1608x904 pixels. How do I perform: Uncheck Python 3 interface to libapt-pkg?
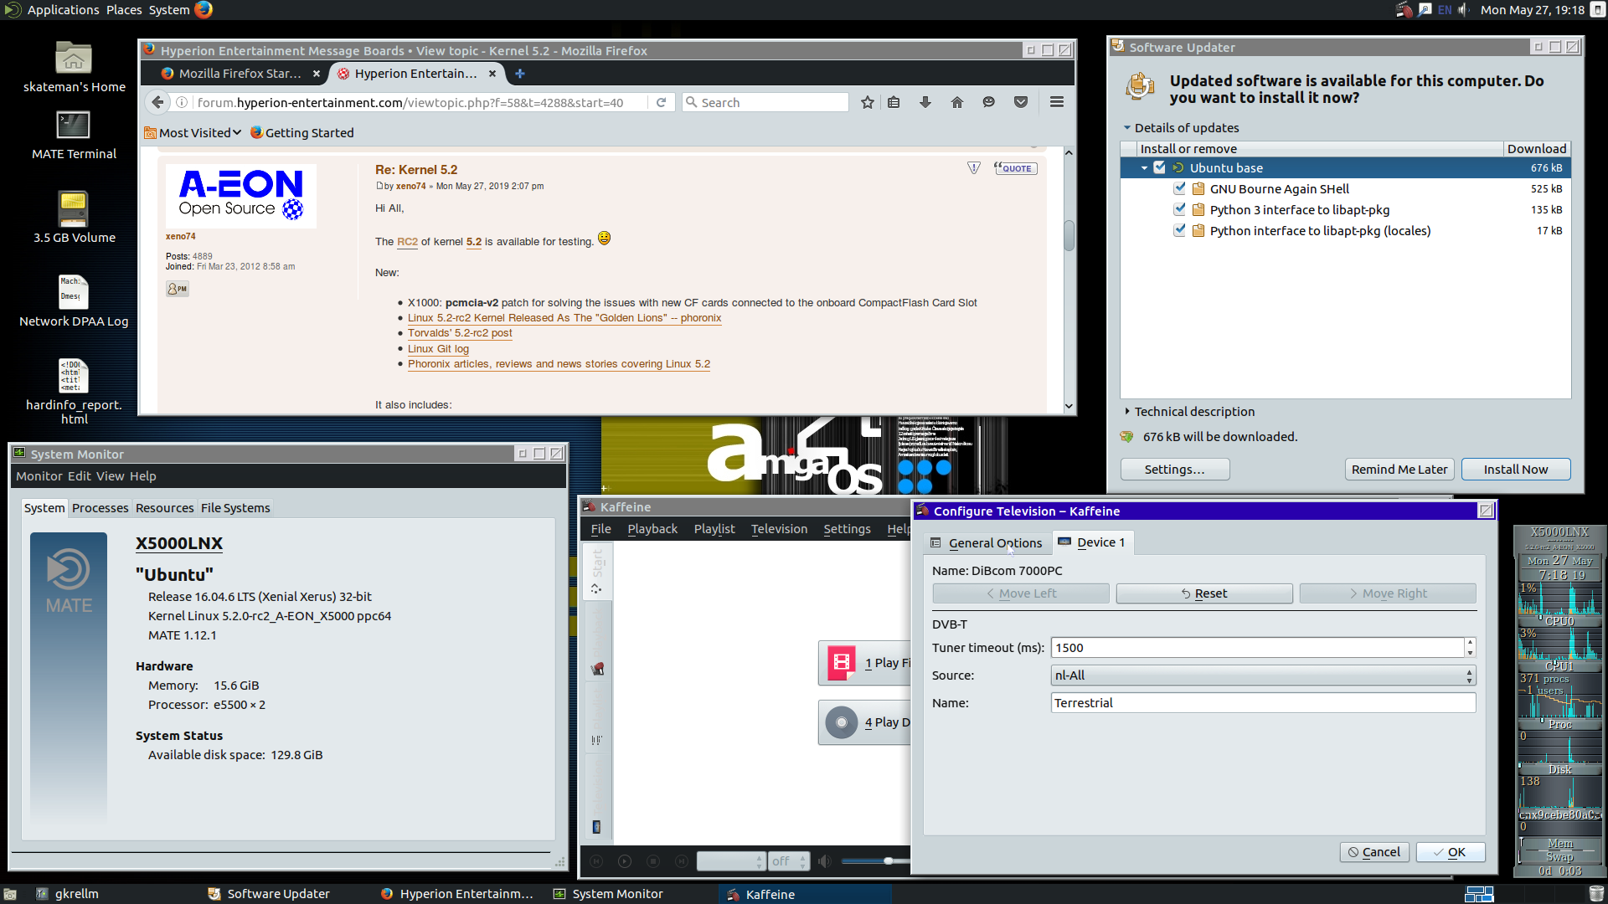pyautogui.click(x=1179, y=209)
